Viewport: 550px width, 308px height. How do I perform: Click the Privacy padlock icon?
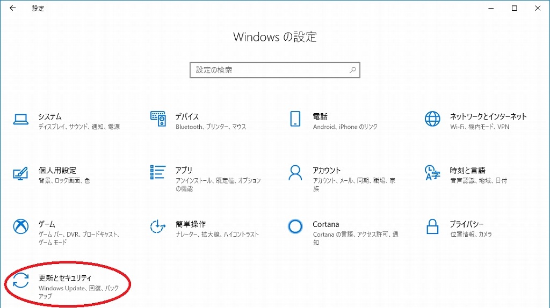pos(432,226)
